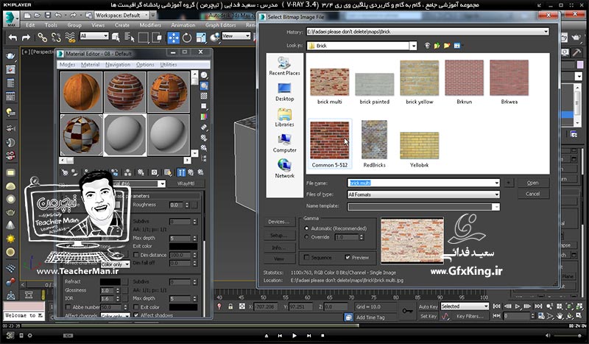Open Material Editor Modes menu
Viewport: 589px width, 344px height.
[68, 65]
